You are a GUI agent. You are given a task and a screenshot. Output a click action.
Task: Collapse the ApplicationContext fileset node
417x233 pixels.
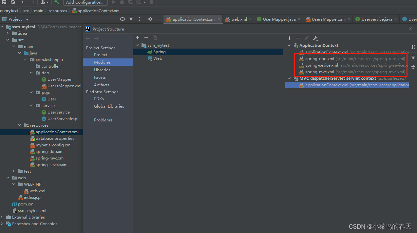tap(289, 46)
